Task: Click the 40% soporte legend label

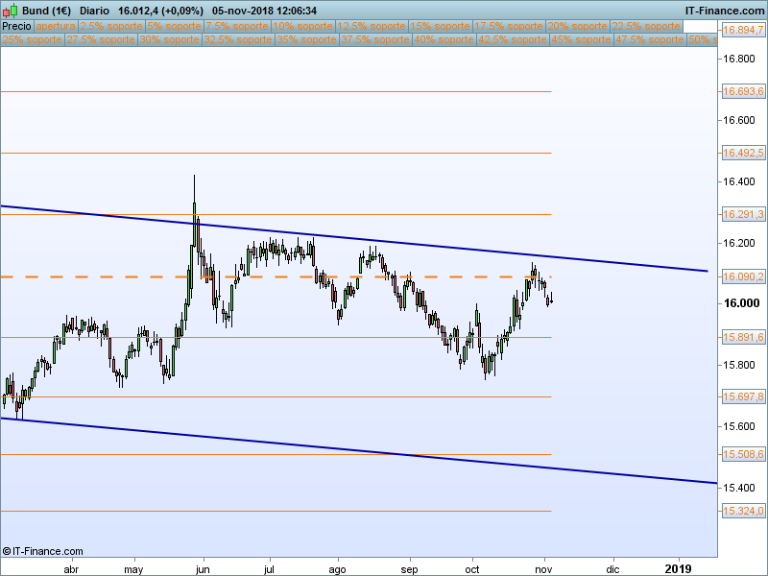Action: point(444,39)
